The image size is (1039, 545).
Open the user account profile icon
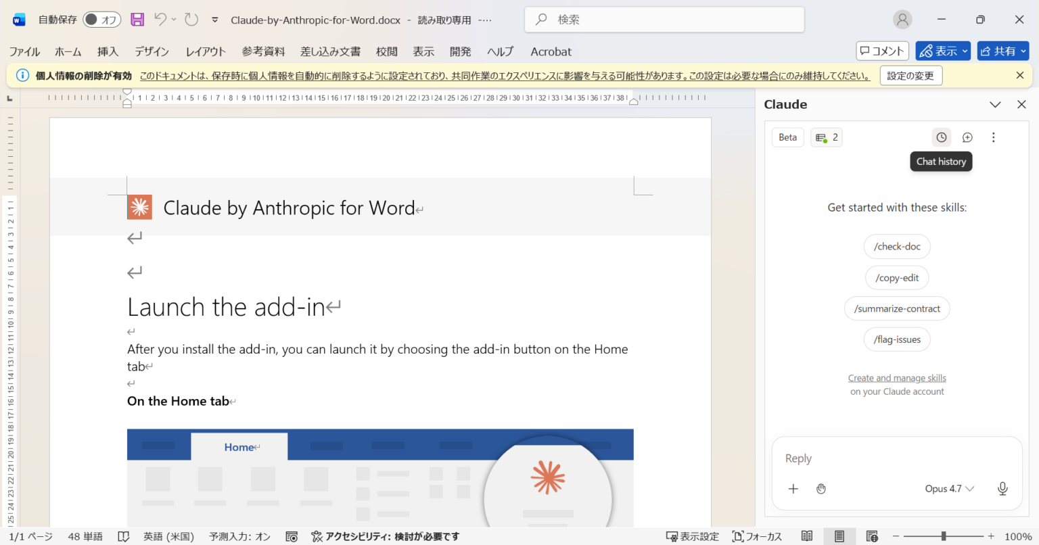click(x=902, y=20)
